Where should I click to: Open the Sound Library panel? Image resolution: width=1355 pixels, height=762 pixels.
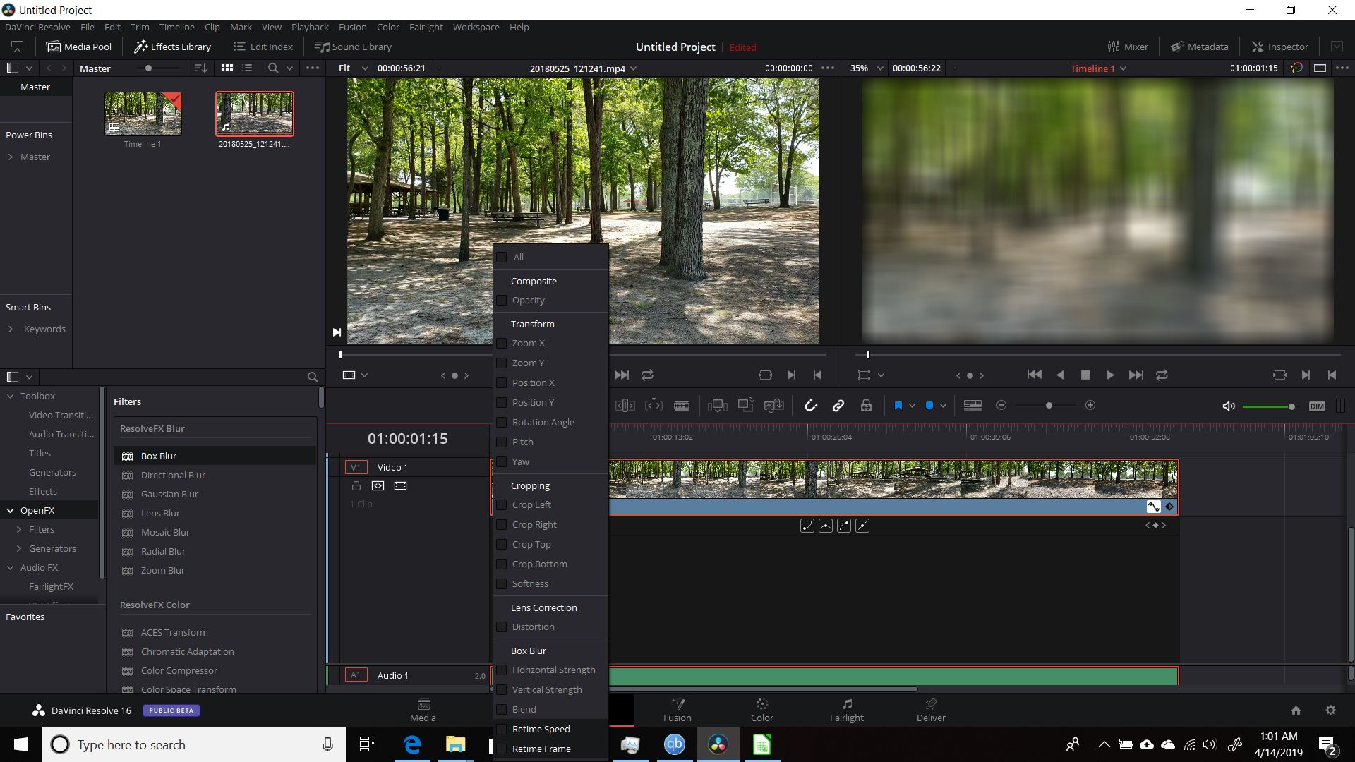coord(353,47)
